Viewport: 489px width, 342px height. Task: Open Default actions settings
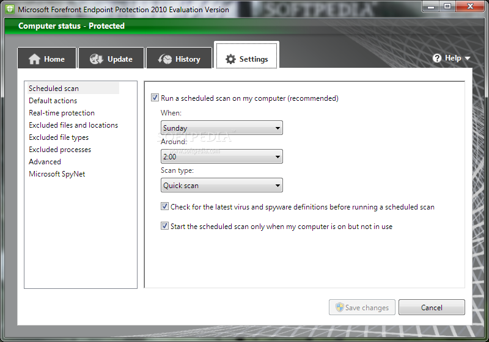53,101
